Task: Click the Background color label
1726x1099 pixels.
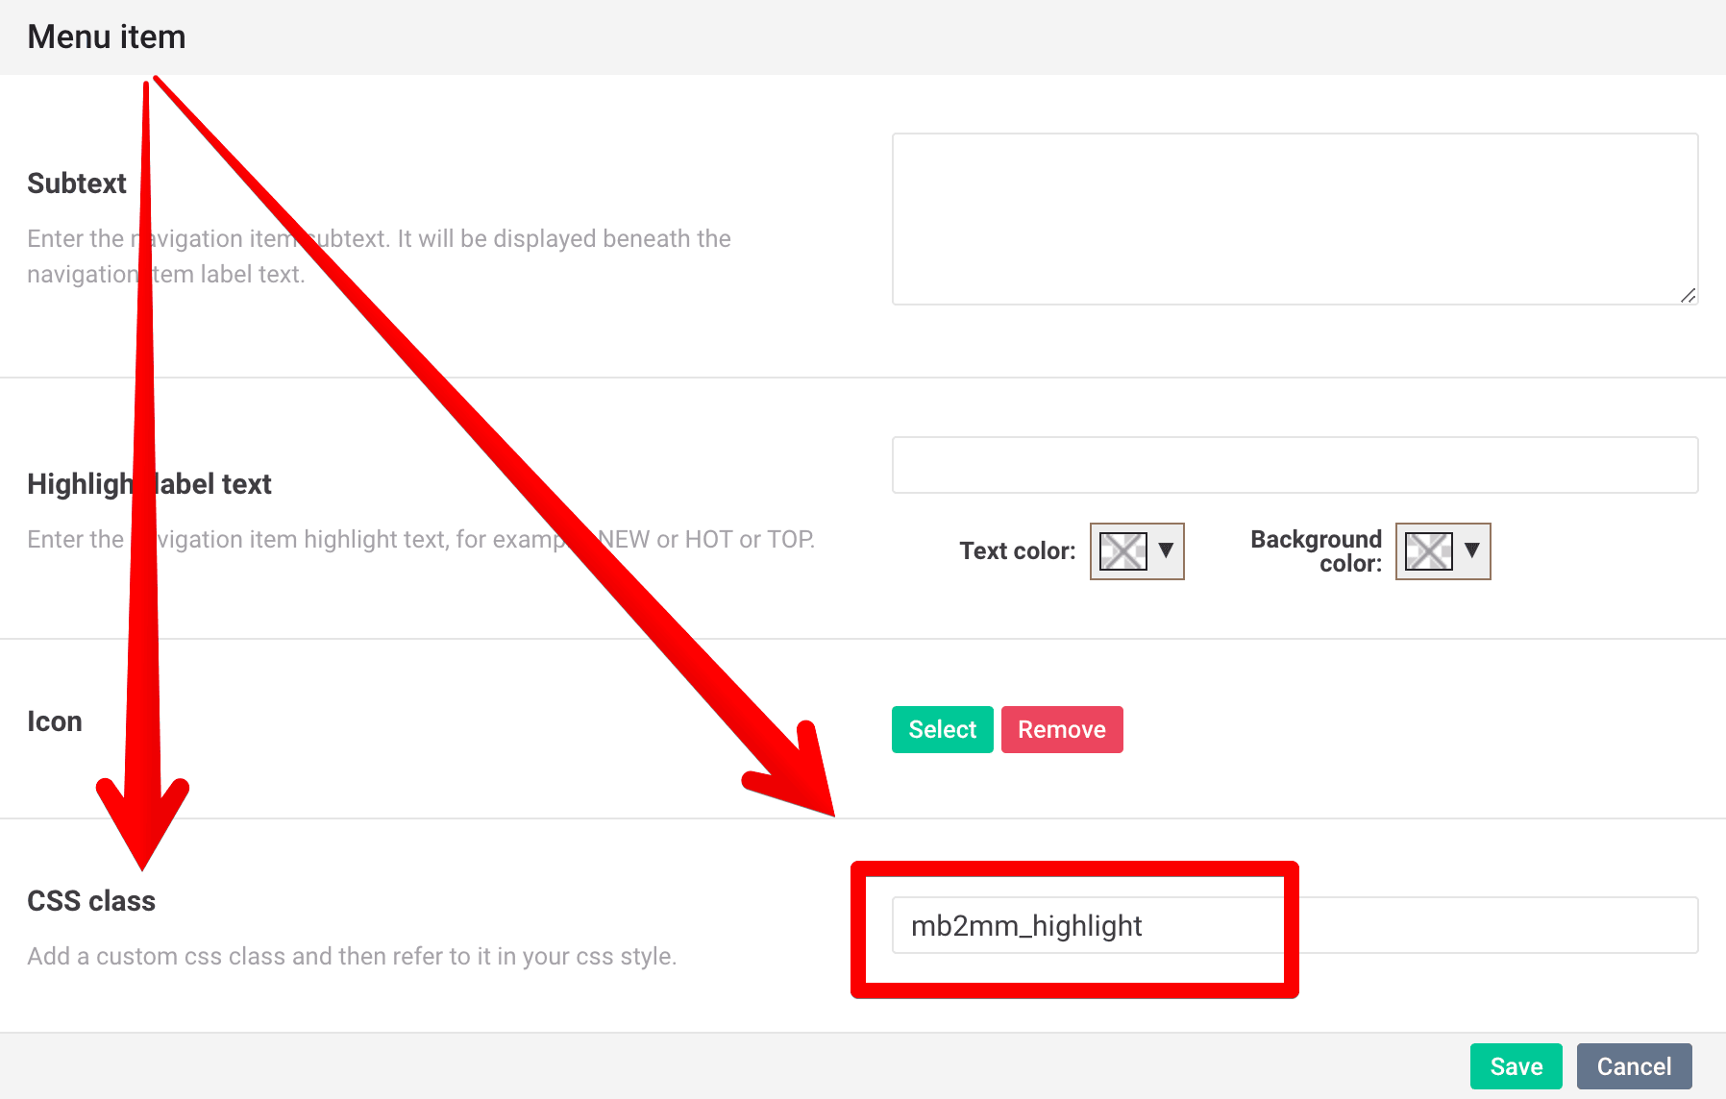Action: pyautogui.click(x=1316, y=551)
